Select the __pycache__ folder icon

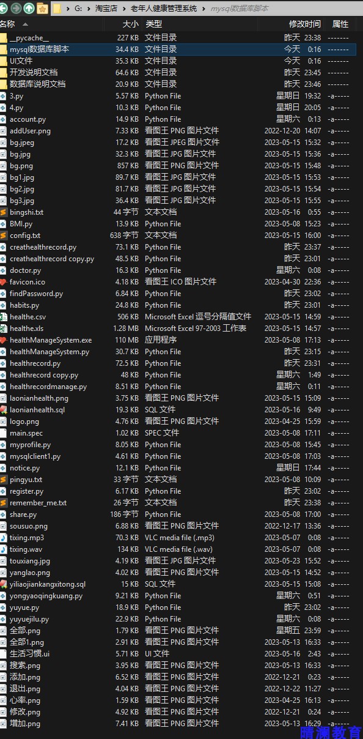pos(3,38)
